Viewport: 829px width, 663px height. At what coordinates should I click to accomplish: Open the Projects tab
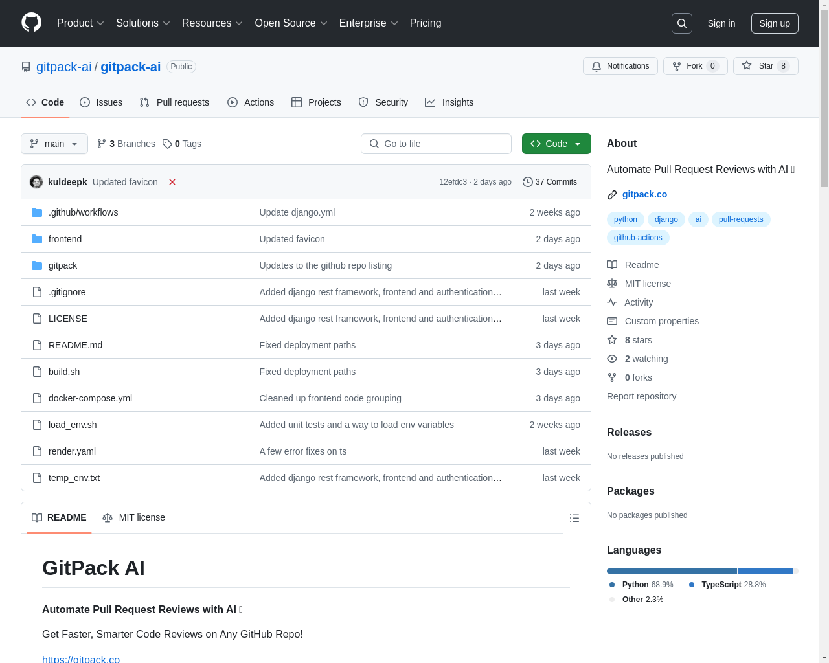coord(316,102)
